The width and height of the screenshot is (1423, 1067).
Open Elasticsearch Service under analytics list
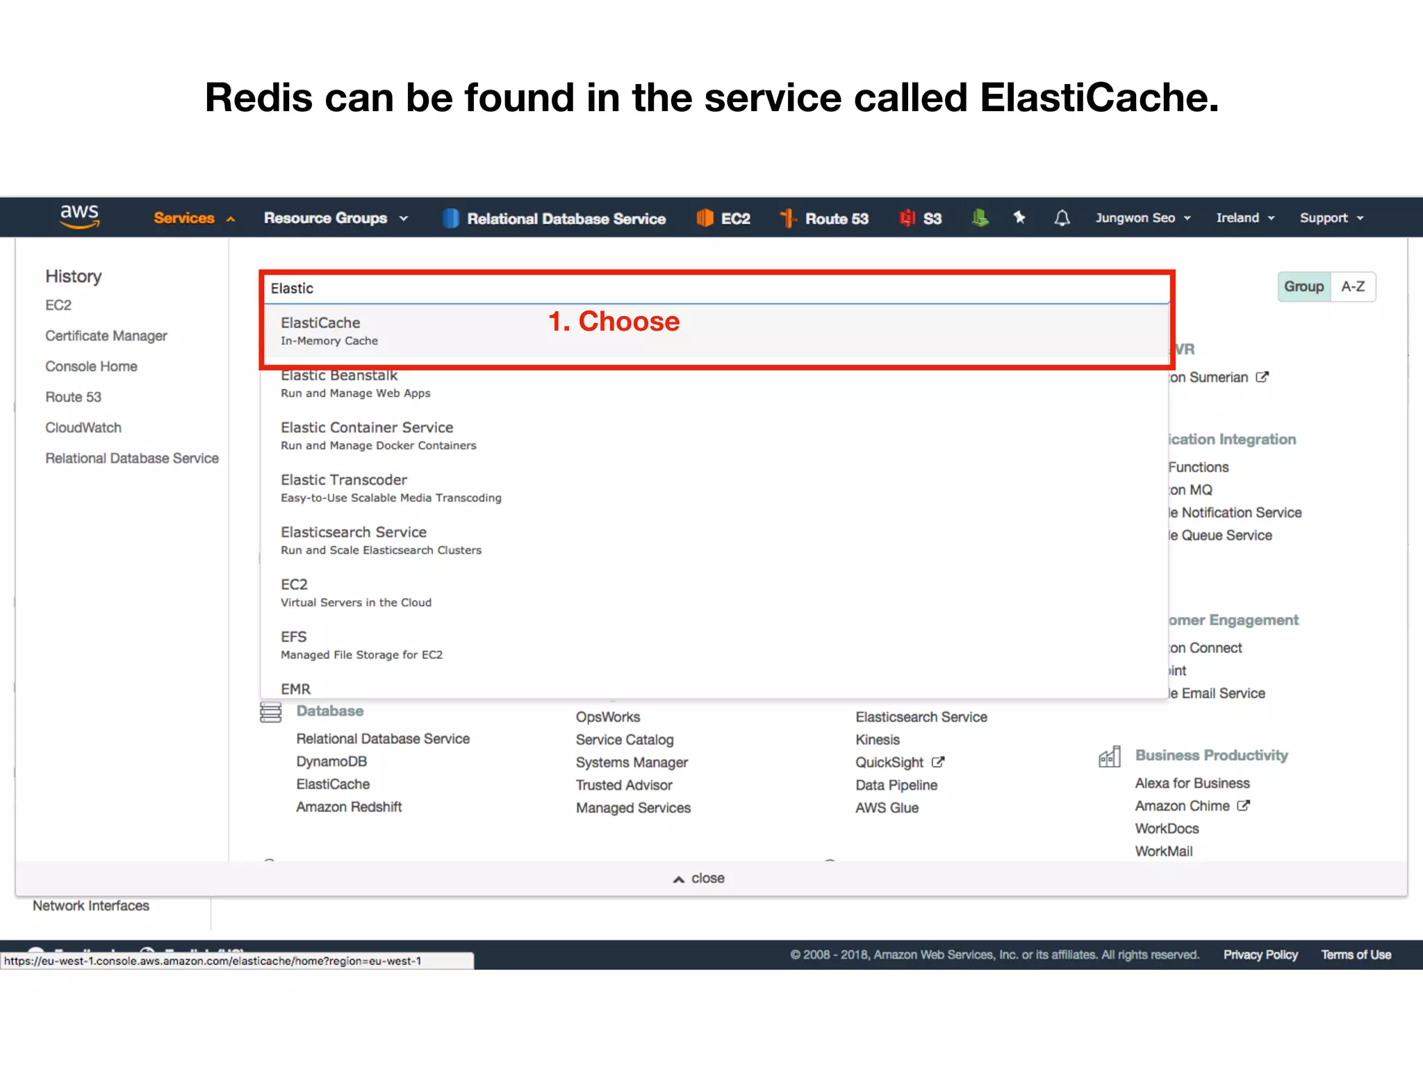coord(921,718)
